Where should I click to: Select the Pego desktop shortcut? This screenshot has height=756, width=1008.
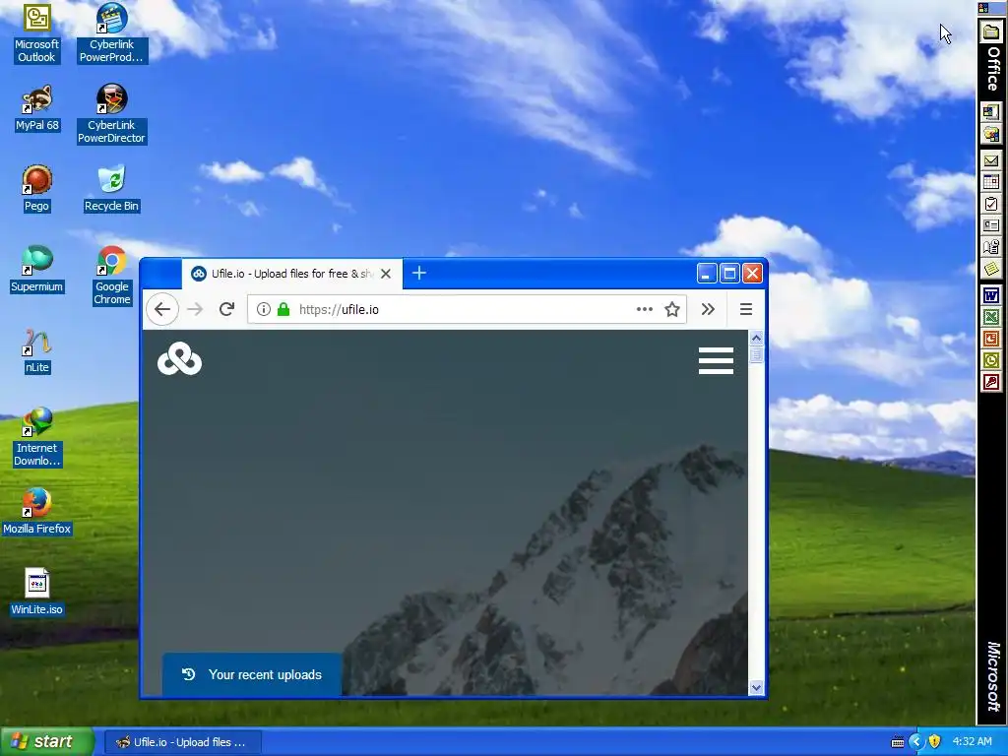point(36,189)
